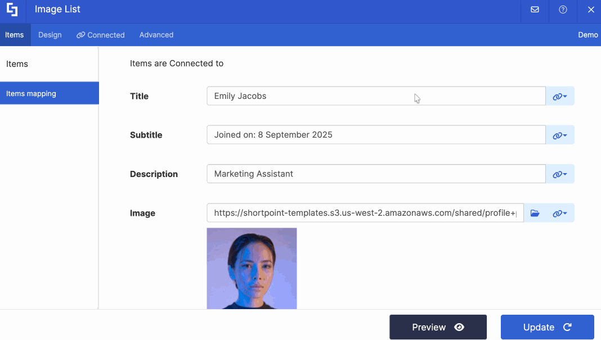Click the Description input field
The image size is (601, 340).
[376, 174]
